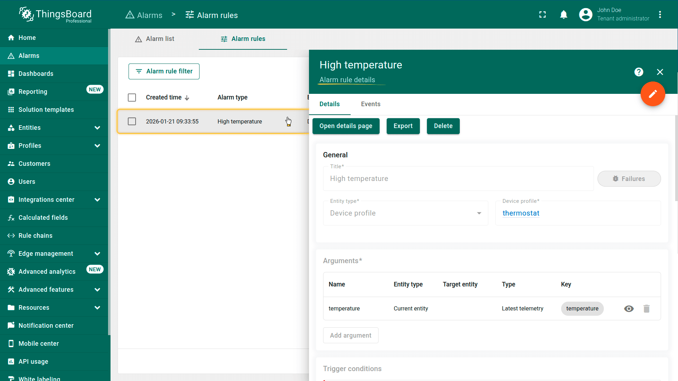
Task: Open notifications bell icon
Action: click(x=564, y=15)
